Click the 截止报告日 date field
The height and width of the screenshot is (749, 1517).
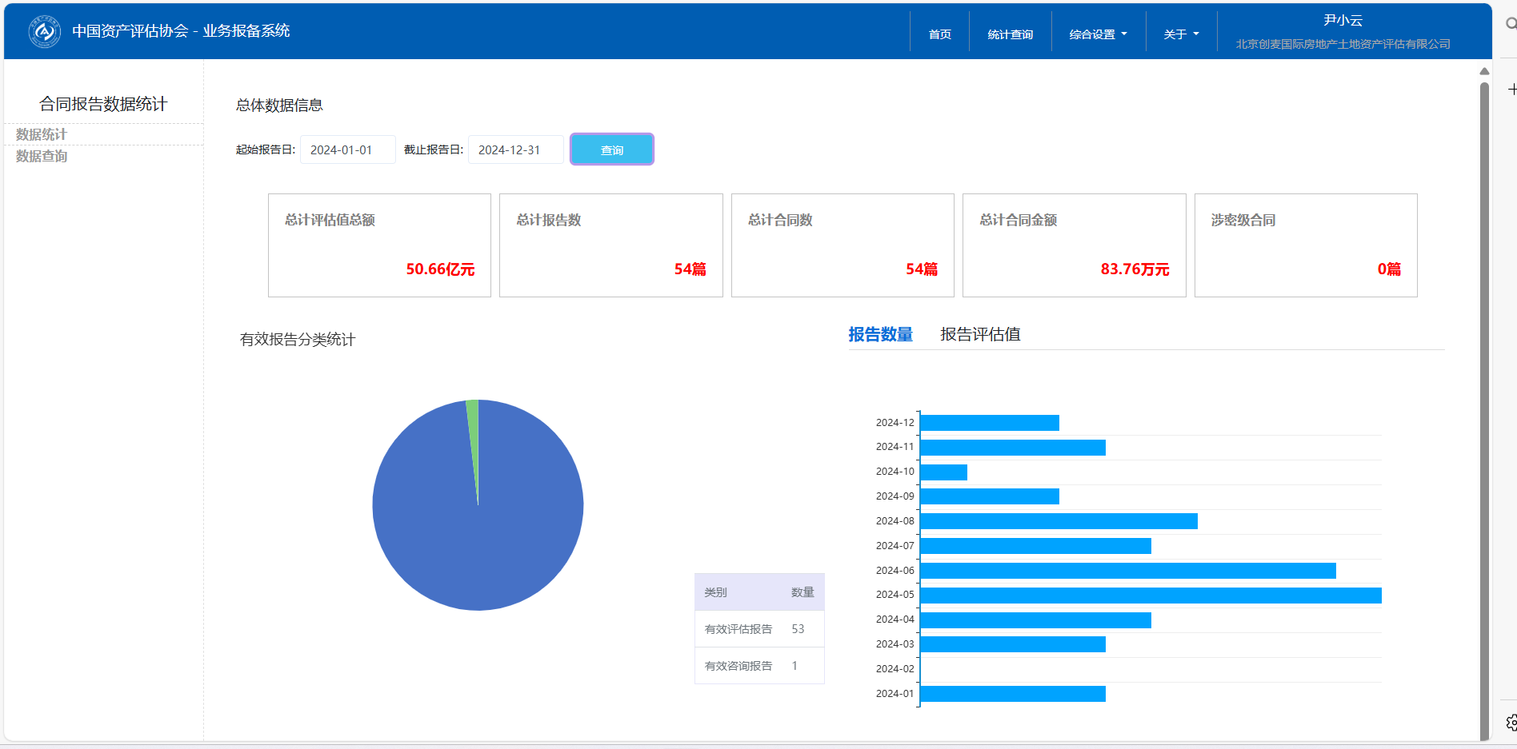coord(515,149)
